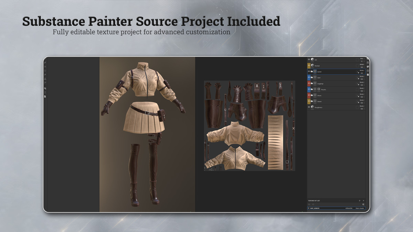Toggle visibility of Roughness layer
413x232 pixels.
pos(309,107)
